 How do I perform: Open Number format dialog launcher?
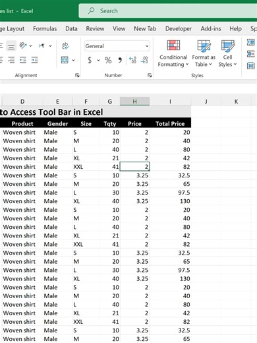[x=150, y=75]
